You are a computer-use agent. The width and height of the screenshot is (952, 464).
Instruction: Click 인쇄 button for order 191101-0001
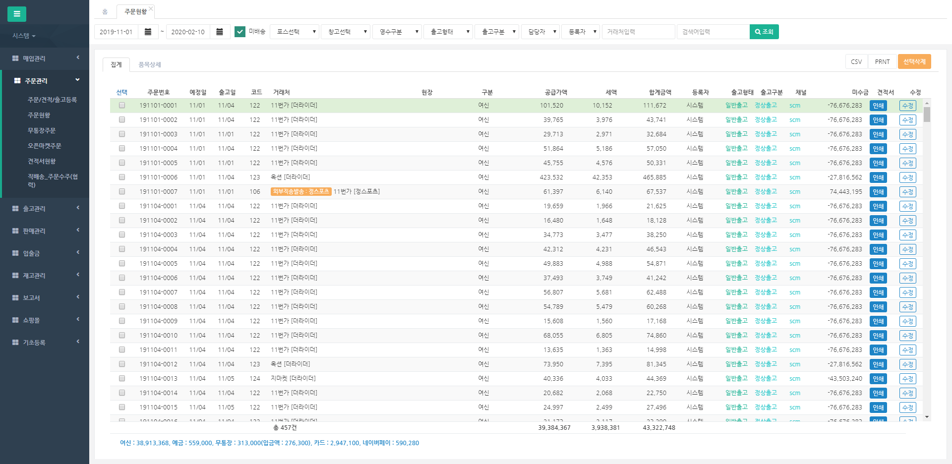[878, 106]
